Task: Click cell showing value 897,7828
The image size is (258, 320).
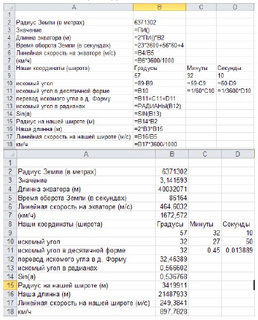Action: point(172,311)
